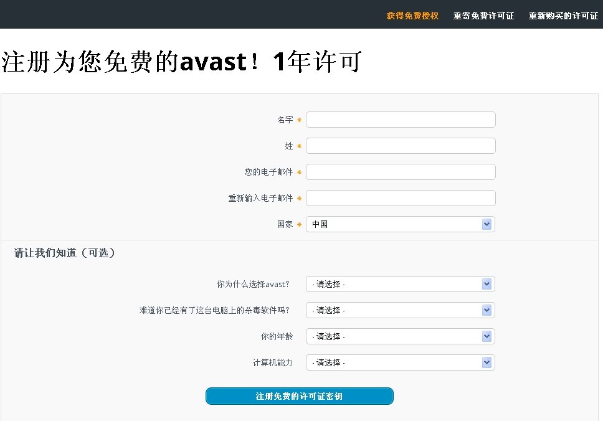603x421 pixels.
Task: Open the 计算机能力 selection dropdown
Action: (x=399, y=362)
